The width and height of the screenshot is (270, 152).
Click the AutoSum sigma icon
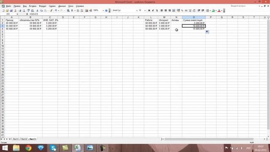pyautogui.click(x=72, y=11)
